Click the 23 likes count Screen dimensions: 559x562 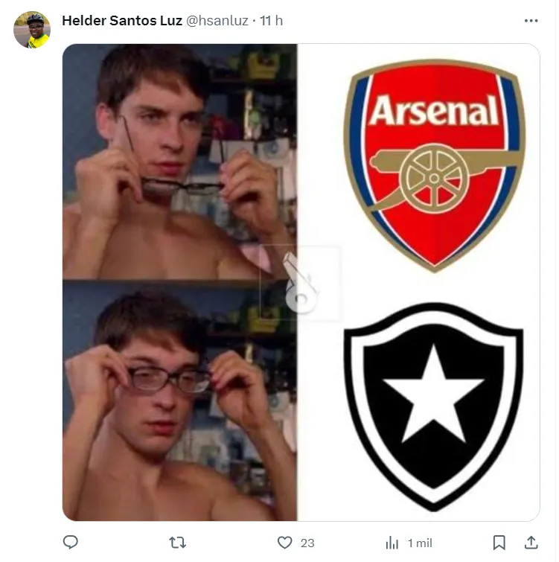click(307, 543)
